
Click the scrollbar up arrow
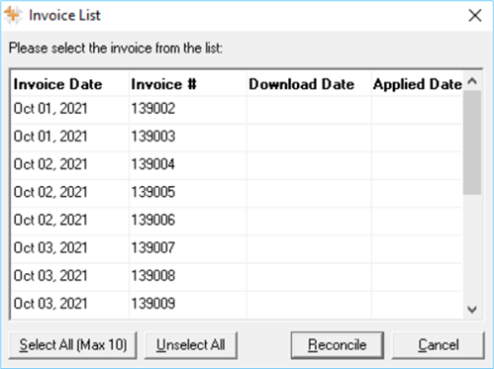472,81
